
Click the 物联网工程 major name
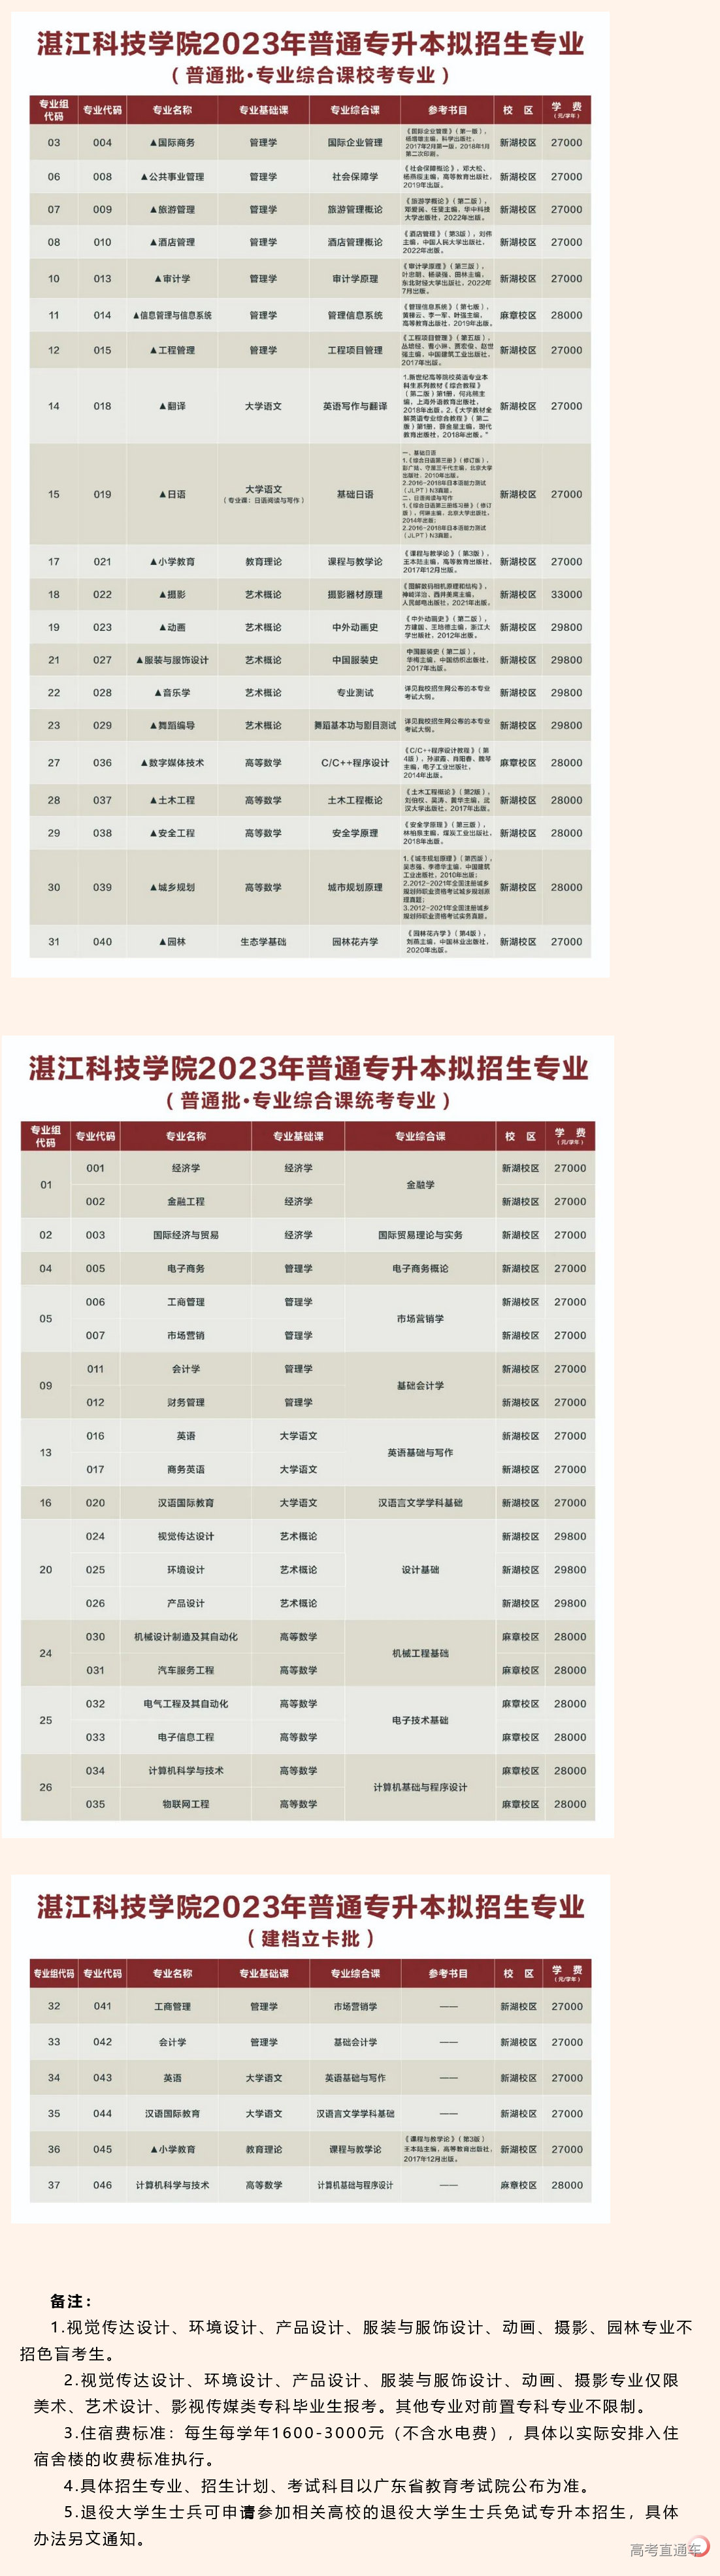pyautogui.click(x=186, y=1804)
